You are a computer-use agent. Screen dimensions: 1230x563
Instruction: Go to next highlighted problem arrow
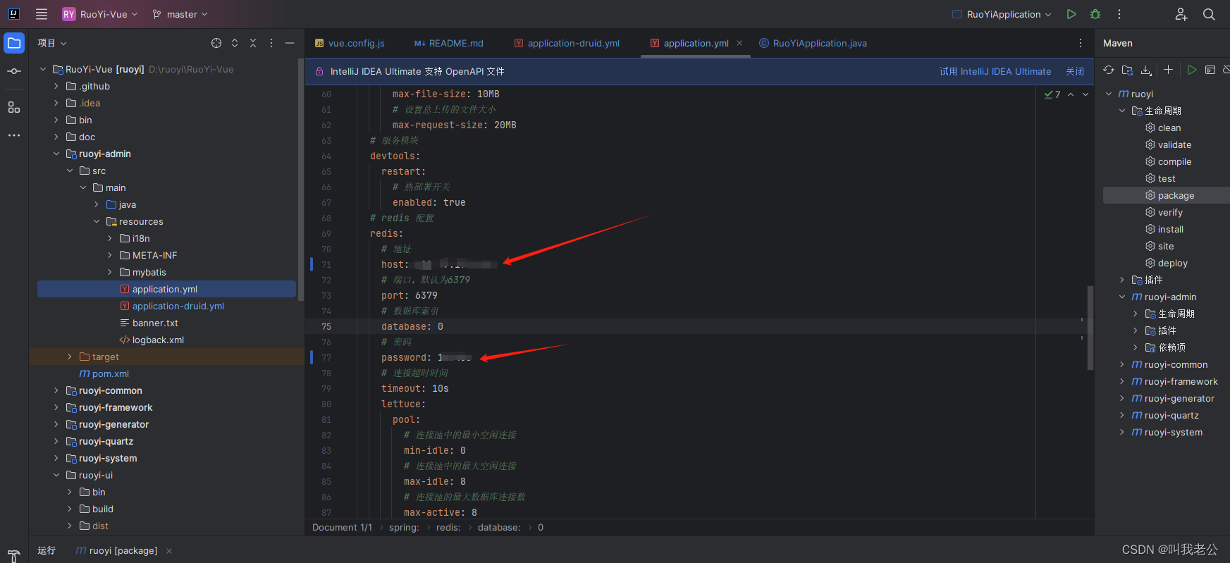(1086, 94)
